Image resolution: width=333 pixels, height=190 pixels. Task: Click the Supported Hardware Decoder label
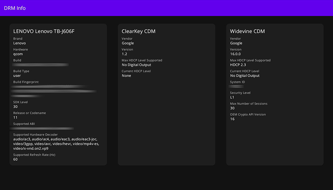[x=36, y=135]
